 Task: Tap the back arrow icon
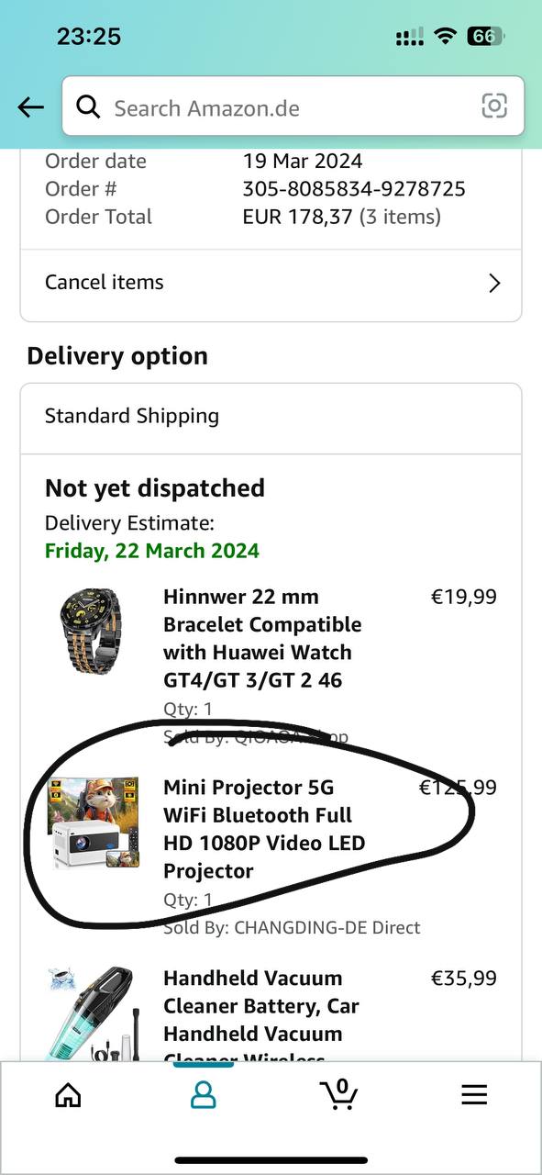click(x=30, y=107)
